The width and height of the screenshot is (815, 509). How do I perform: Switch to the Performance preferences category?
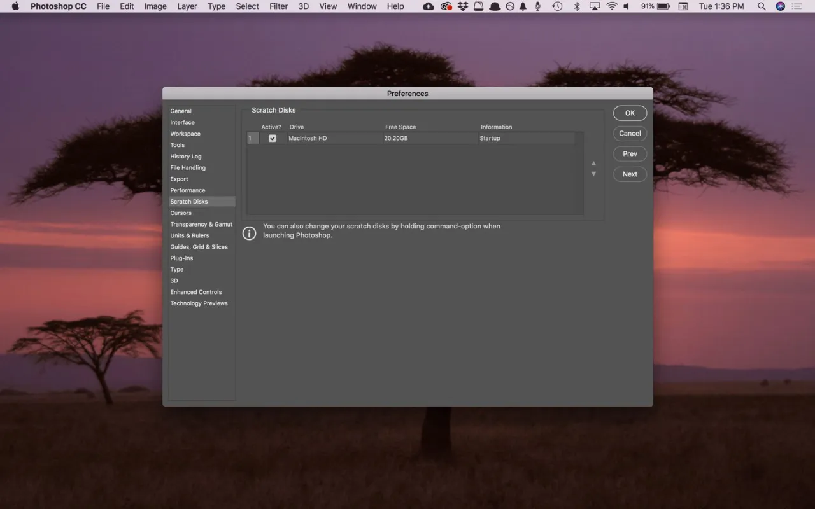click(x=187, y=190)
